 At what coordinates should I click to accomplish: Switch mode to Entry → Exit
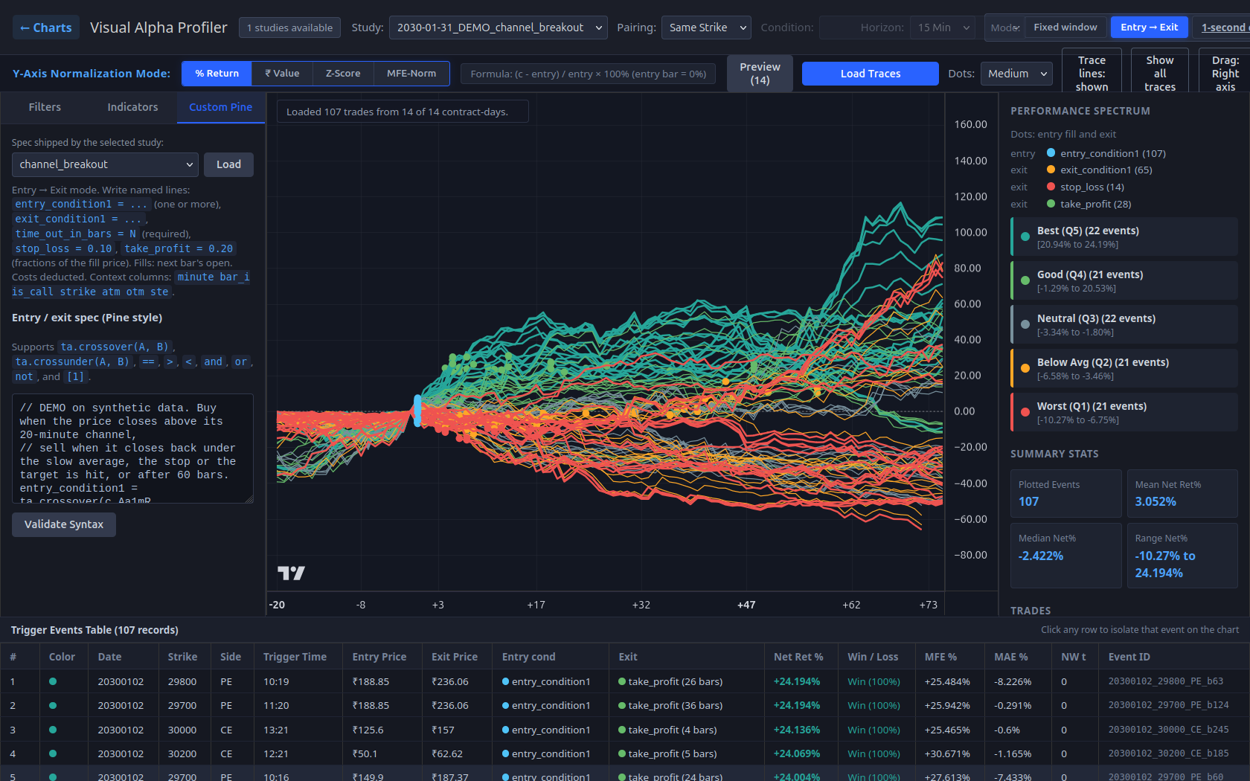tap(1149, 28)
